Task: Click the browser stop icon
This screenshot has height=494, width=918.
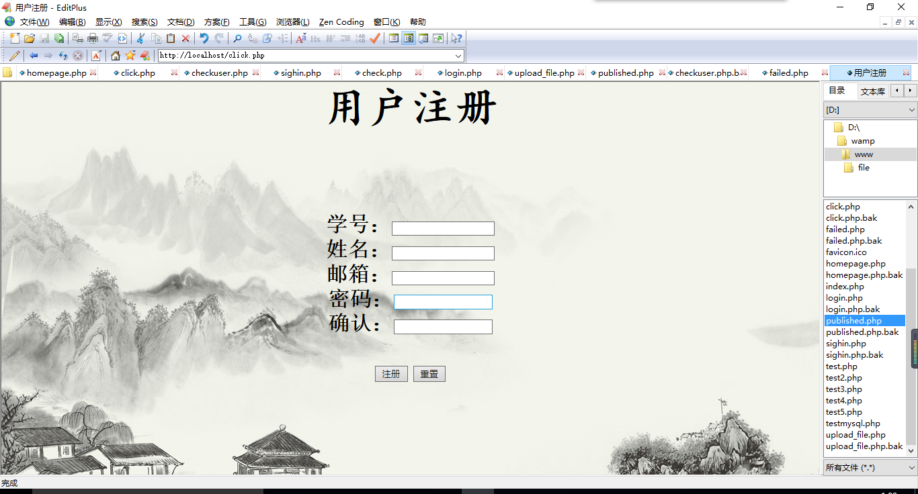Action: tap(78, 56)
